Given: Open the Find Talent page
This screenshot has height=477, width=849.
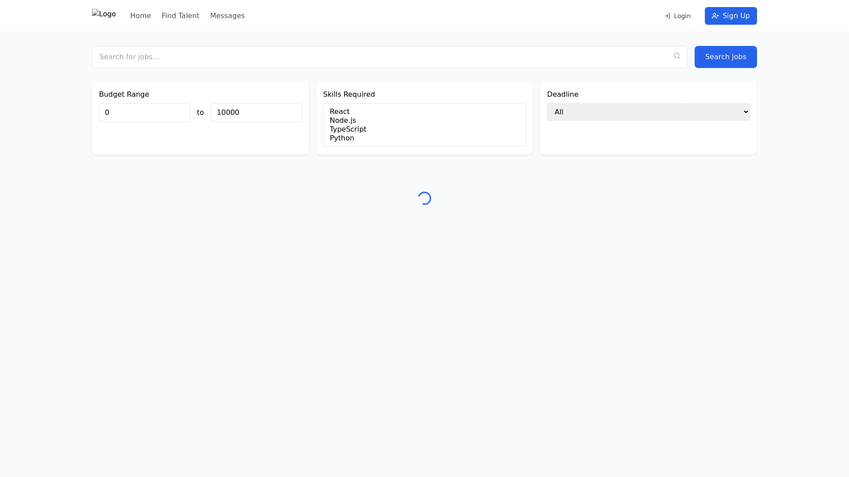Looking at the screenshot, I should tap(180, 15).
